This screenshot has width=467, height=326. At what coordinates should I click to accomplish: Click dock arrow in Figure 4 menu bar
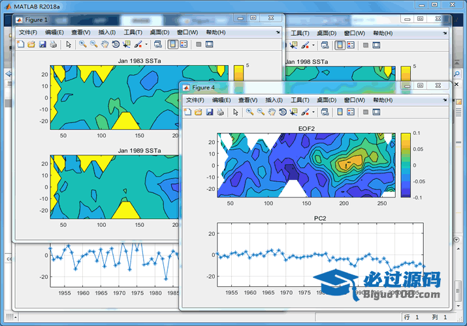[445, 100]
